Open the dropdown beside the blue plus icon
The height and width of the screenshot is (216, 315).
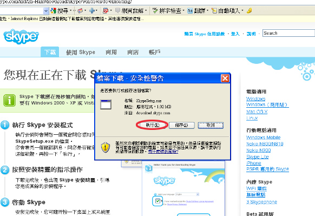pos(97,10)
